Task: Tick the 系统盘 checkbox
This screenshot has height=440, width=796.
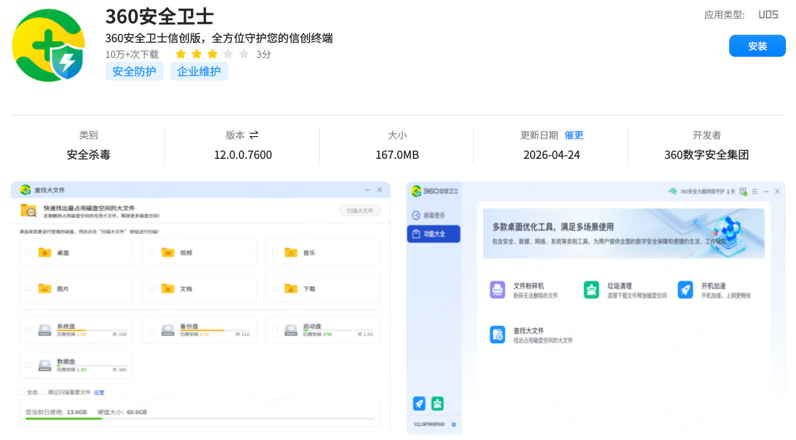Action: [x=28, y=330]
